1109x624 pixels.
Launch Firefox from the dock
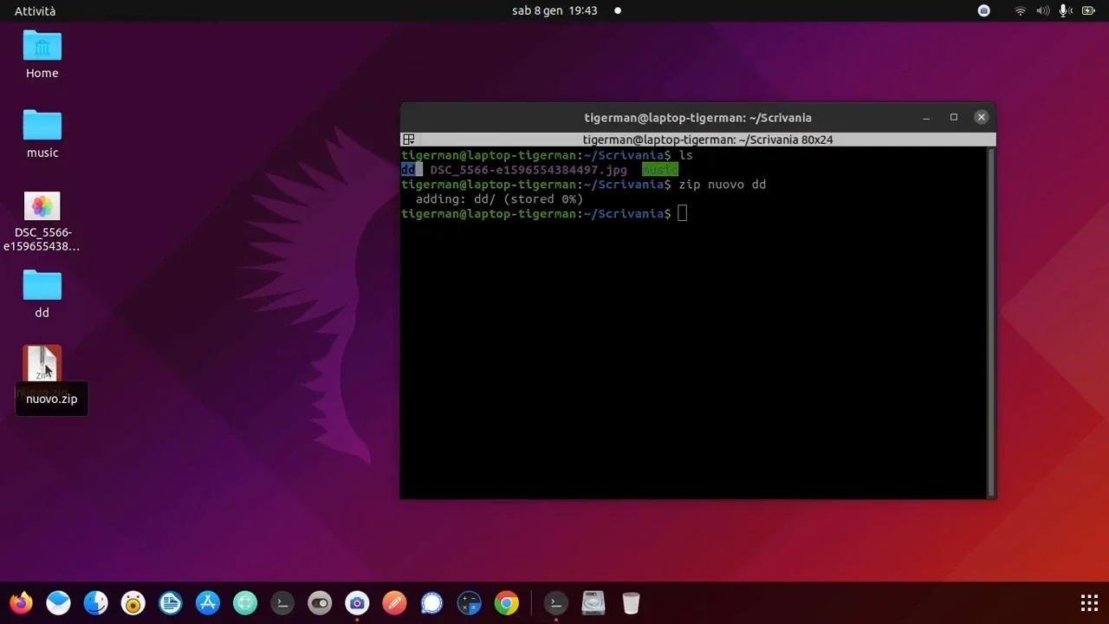[21, 602]
